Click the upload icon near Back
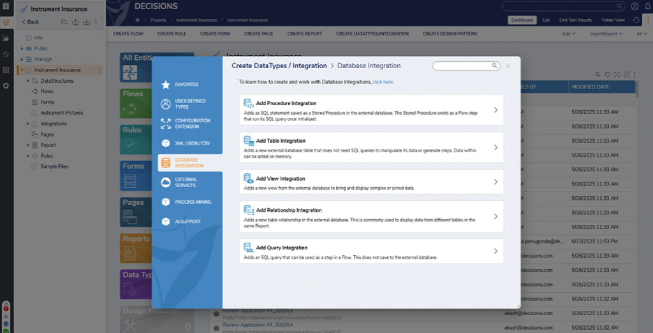 [x=75, y=22]
